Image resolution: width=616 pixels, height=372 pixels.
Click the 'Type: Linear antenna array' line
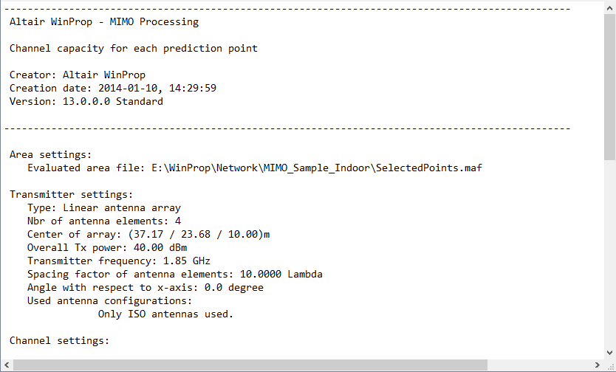104,208
